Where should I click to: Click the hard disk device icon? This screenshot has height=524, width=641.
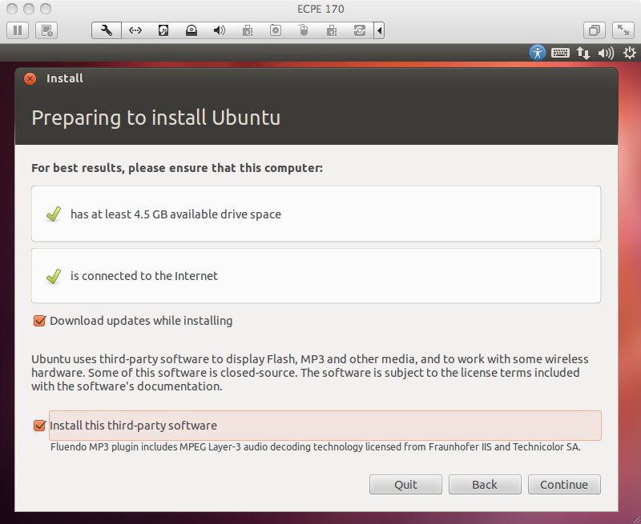(163, 30)
